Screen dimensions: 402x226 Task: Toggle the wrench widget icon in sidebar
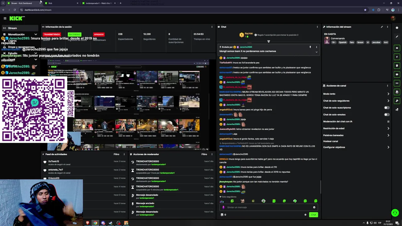pos(397,101)
